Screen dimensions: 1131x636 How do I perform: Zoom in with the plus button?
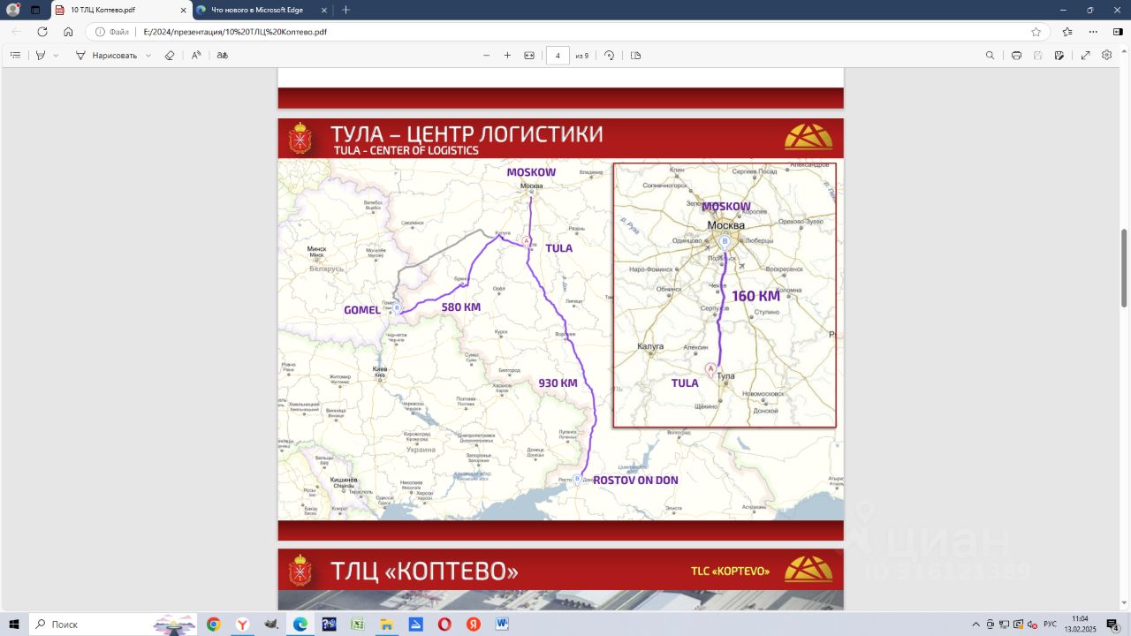507,55
